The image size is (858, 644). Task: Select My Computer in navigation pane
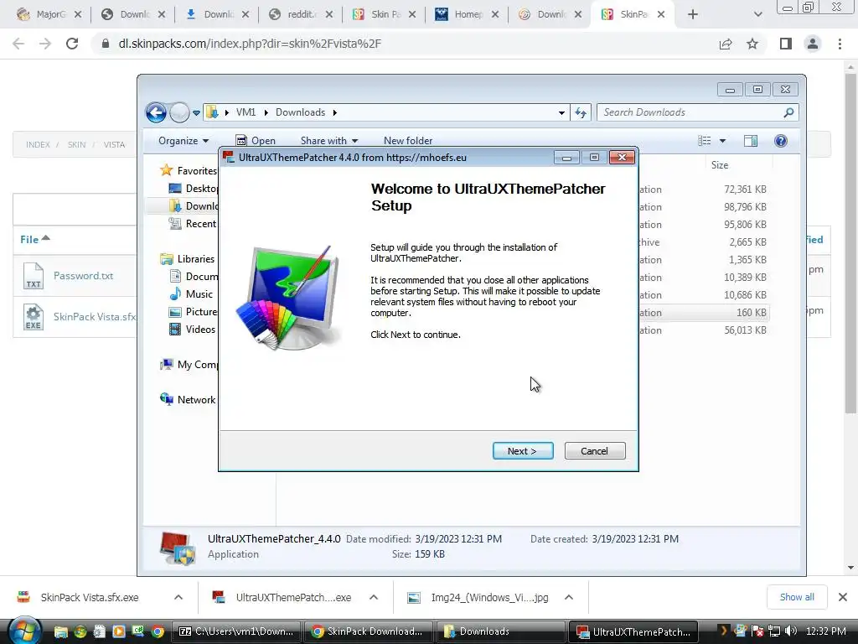pos(189,365)
